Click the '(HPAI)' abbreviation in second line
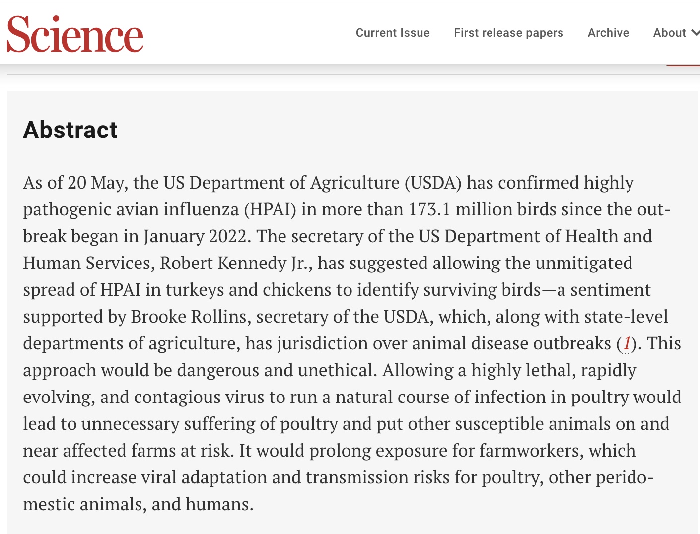This screenshot has height=534, width=700. coord(270,209)
